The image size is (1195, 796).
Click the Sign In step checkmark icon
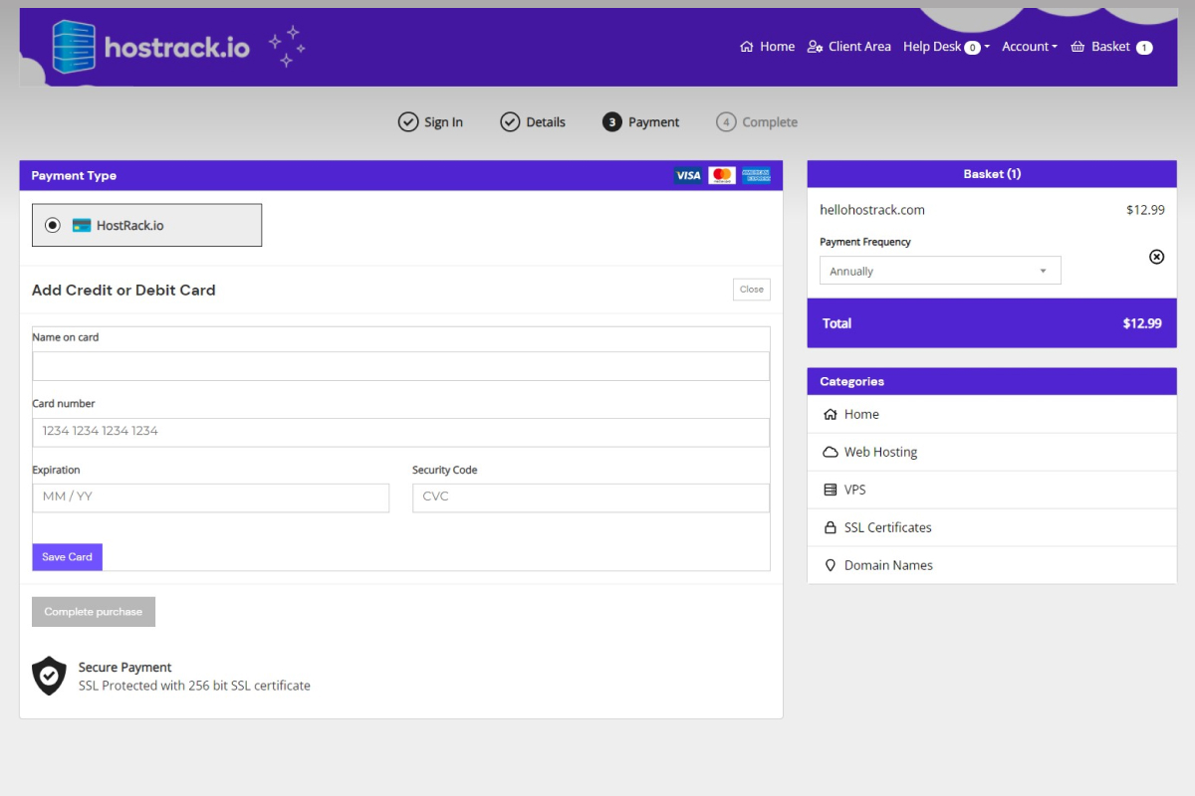coord(408,122)
